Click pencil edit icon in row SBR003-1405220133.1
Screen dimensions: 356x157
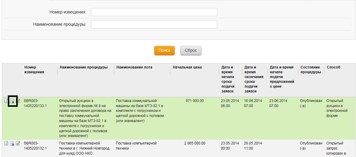(x=18, y=101)
